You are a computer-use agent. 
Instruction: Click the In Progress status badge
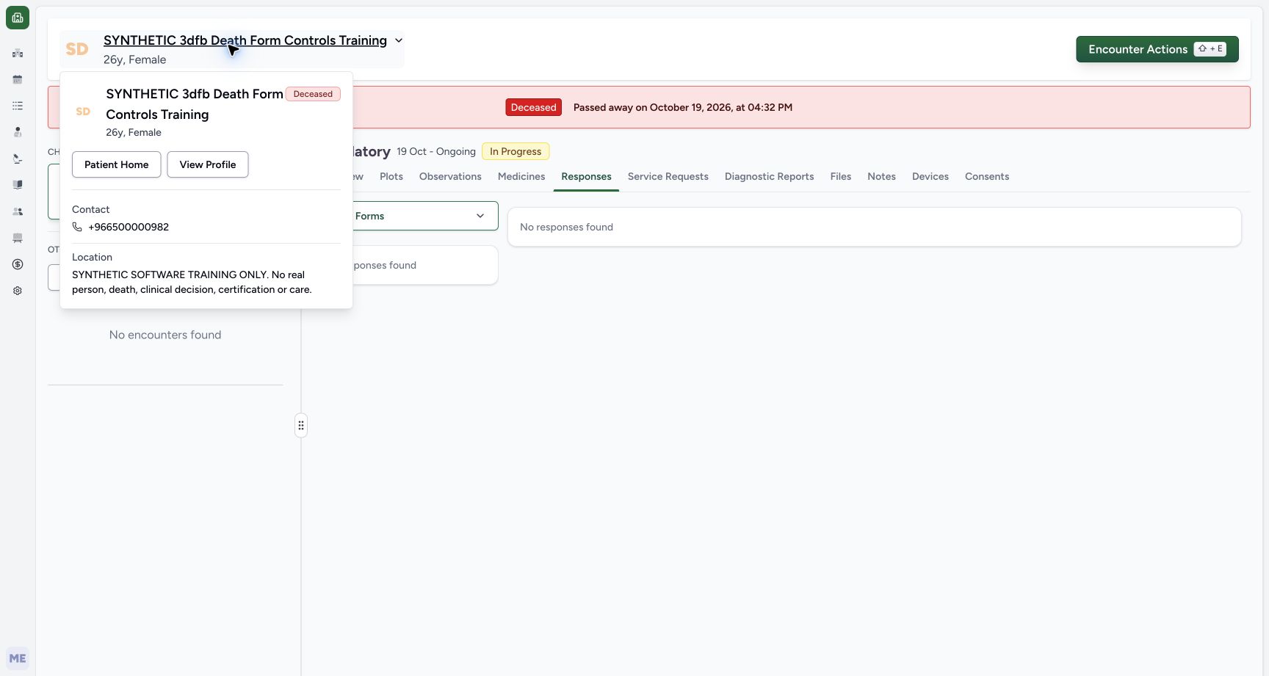516,151
